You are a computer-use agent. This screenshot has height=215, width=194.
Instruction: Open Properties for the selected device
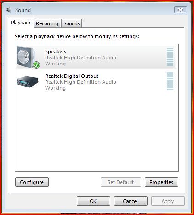click(x=161, y=182)
